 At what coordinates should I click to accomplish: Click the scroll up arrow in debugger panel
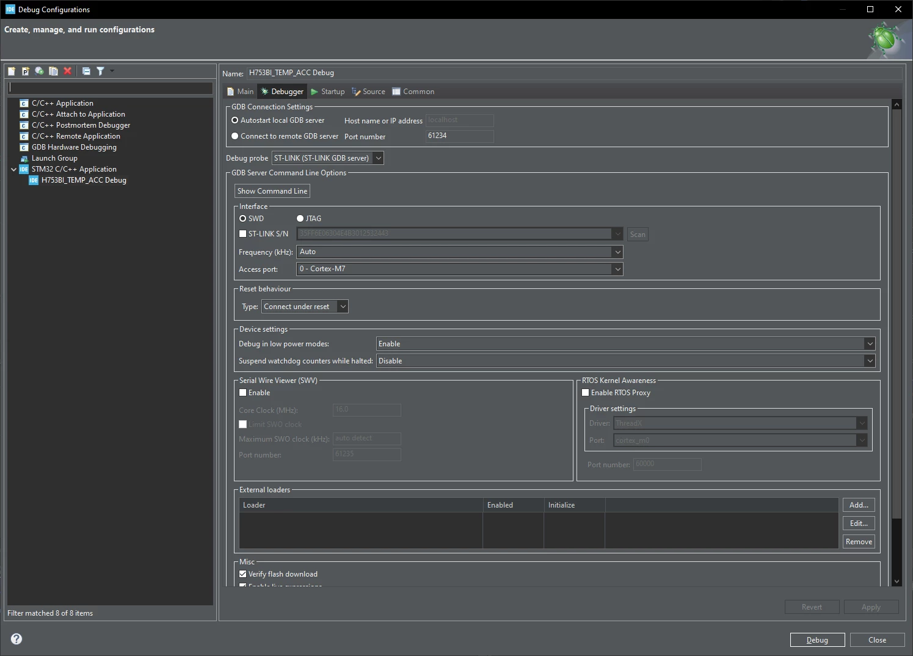point(897,104)
